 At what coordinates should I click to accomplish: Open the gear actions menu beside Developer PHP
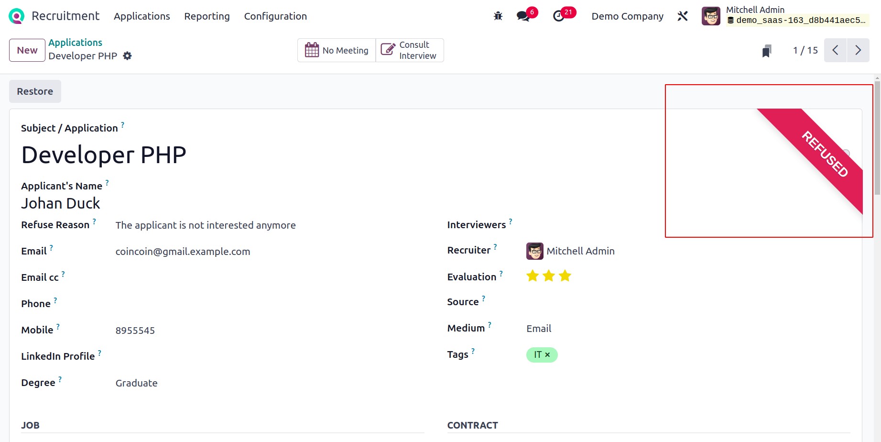click(127, 56)
